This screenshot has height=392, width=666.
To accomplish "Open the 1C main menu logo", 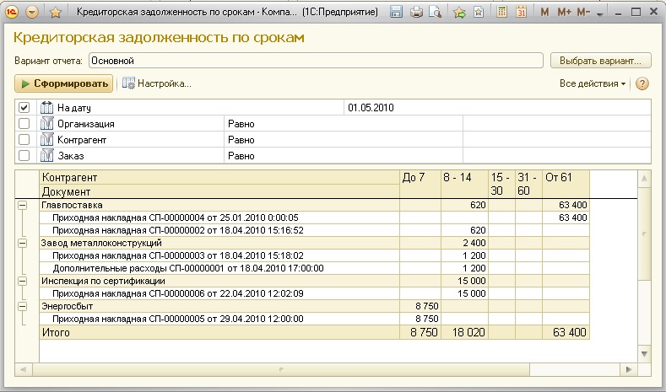I will [x=12, y=12].
